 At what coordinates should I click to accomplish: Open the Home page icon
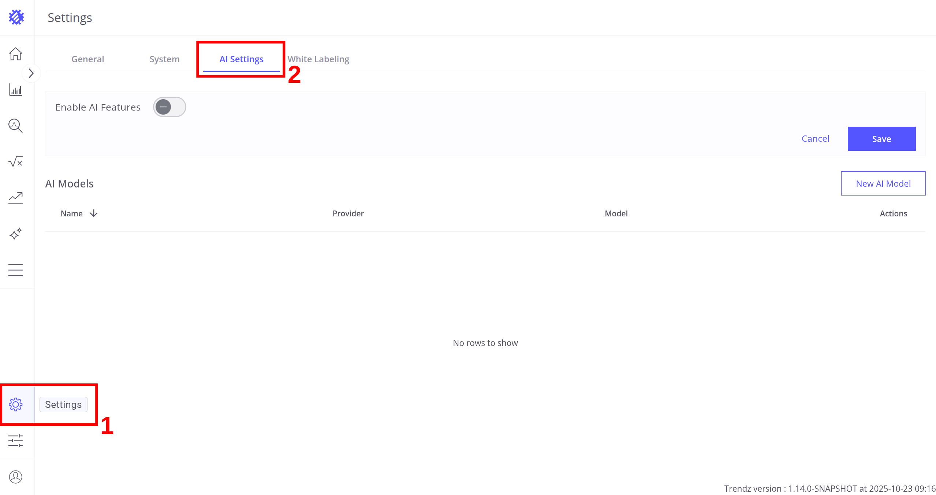click(15, 54)
